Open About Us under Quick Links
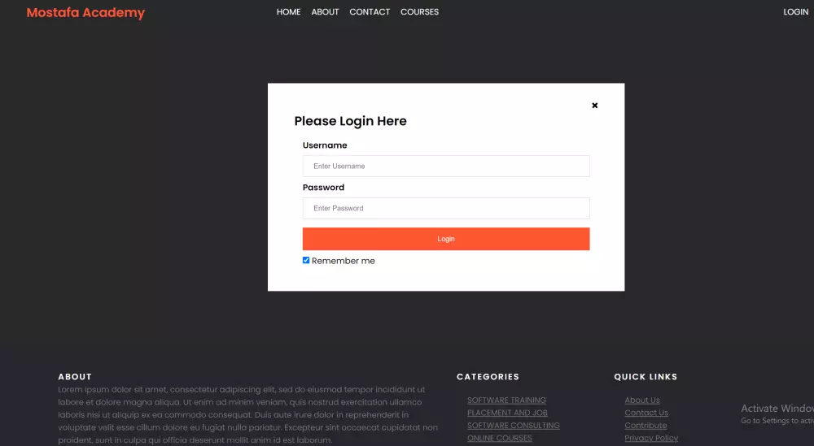The image size is (814, 446). pos(642,401)
